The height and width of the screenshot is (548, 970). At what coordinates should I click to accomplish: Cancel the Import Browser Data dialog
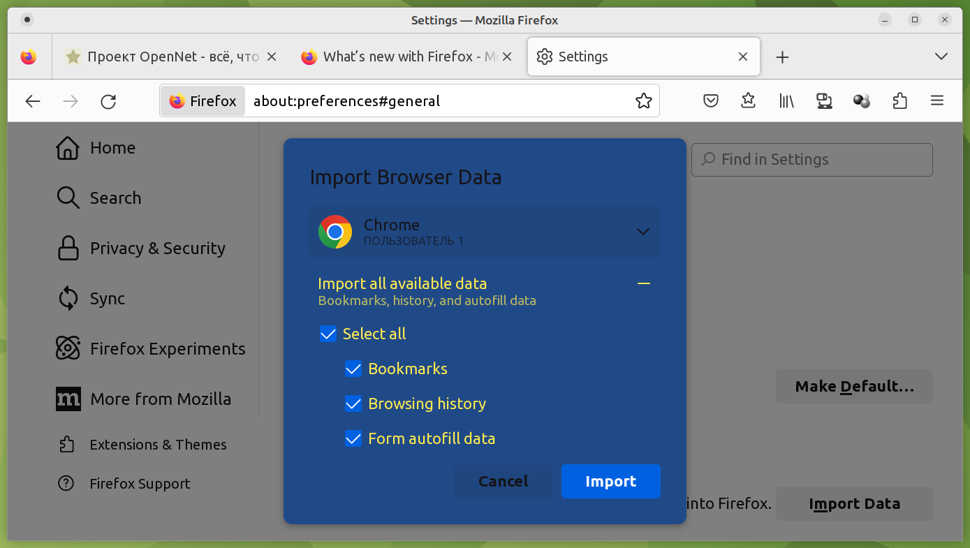(503, 482)
